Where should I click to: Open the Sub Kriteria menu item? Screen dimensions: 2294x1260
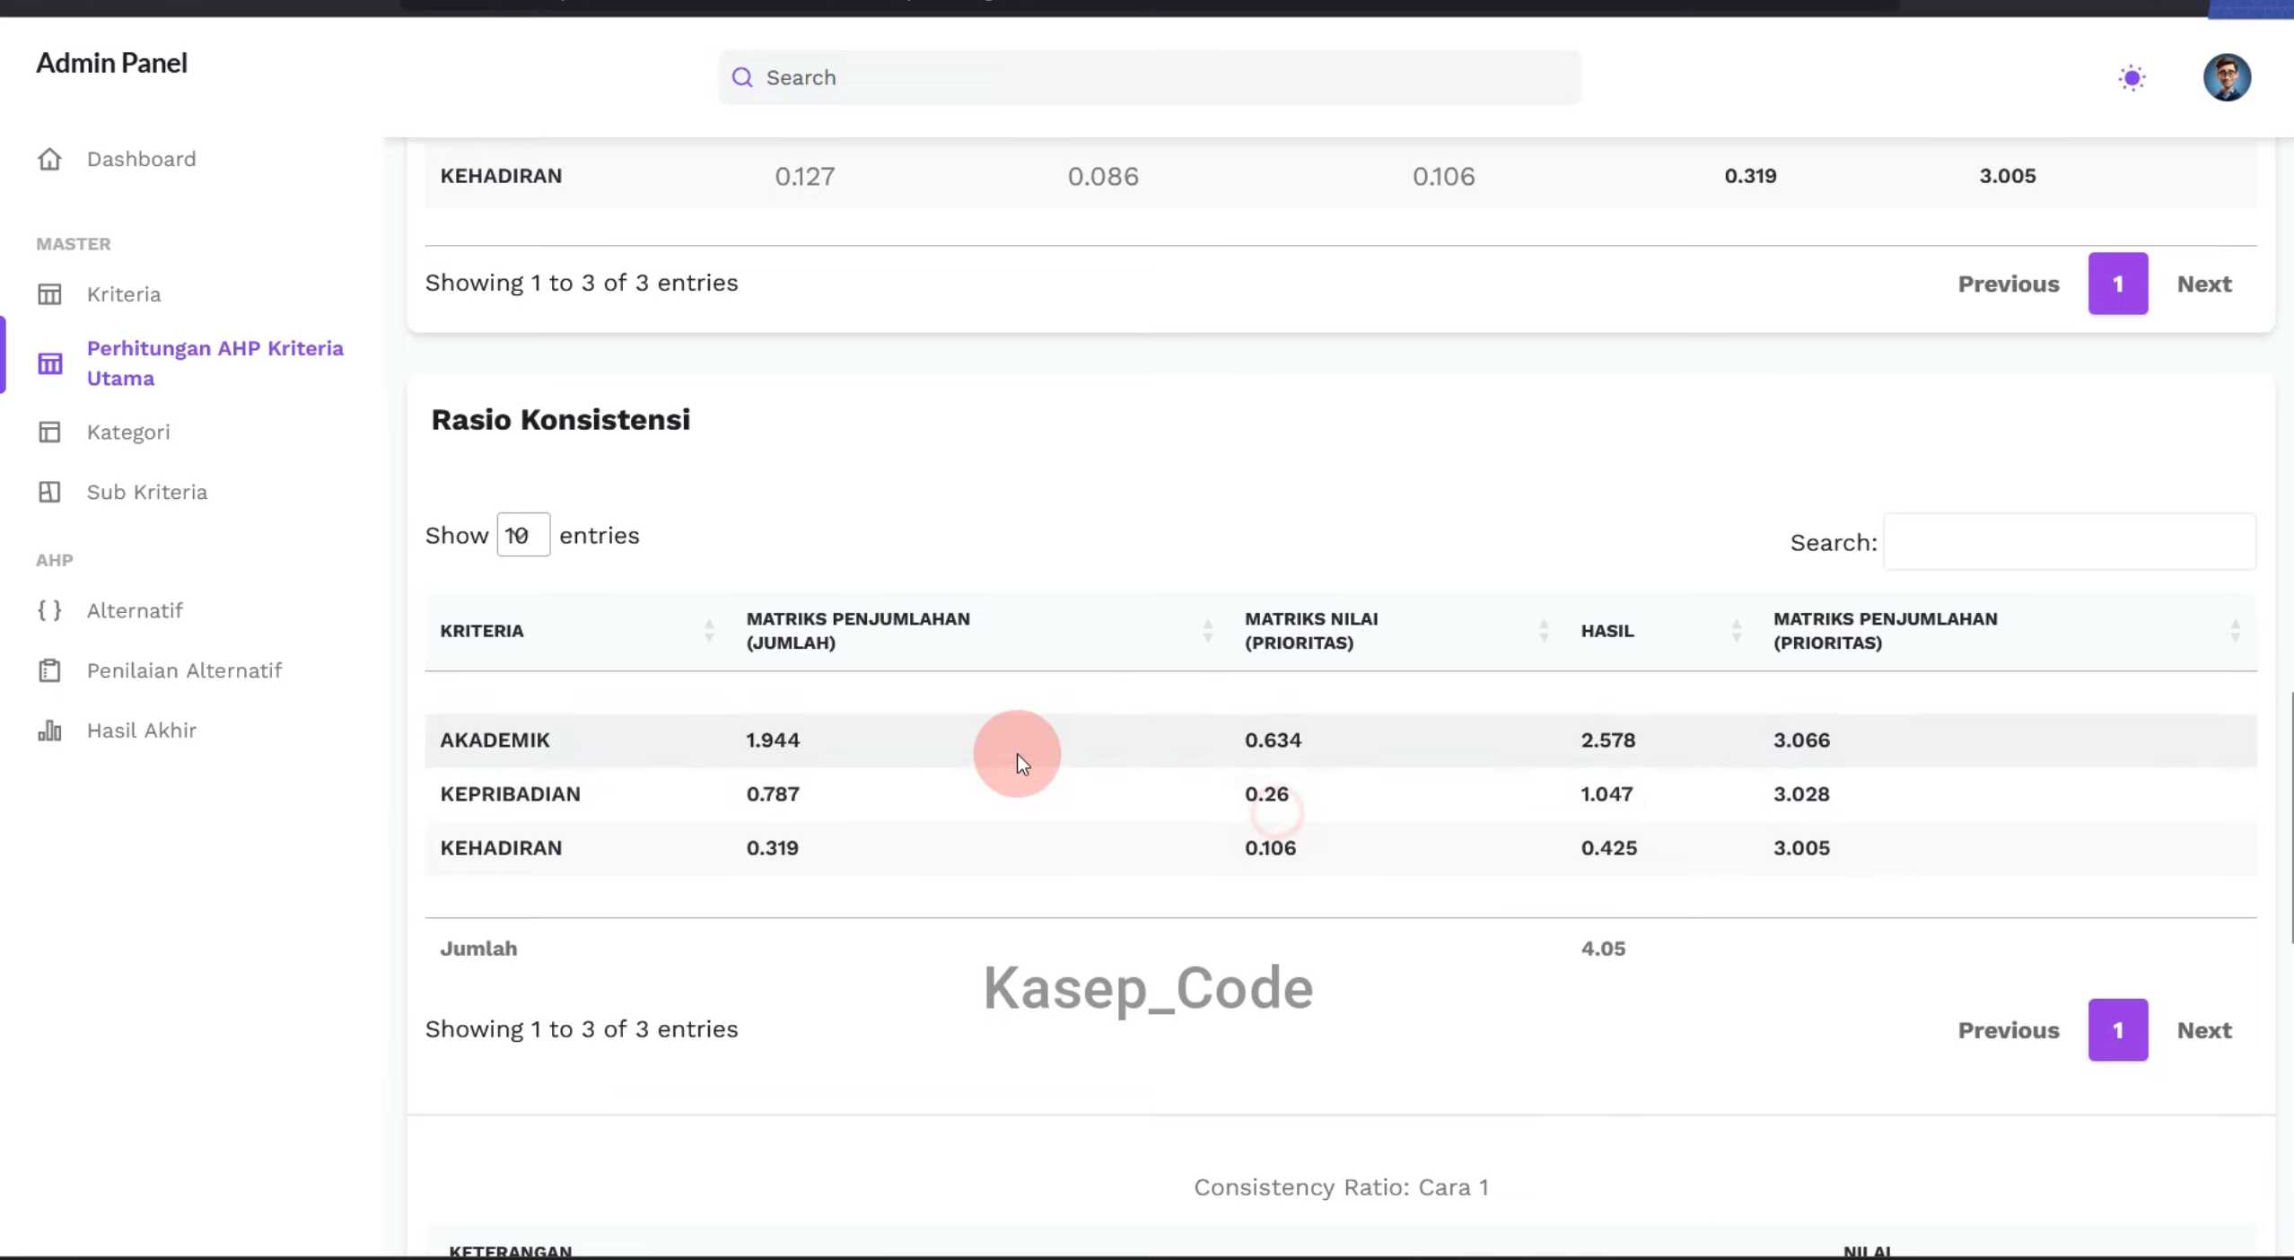tap(147, 492)
